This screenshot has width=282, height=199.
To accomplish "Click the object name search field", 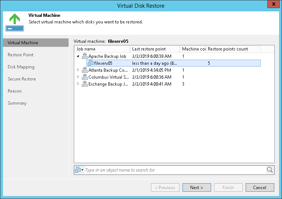I will (x=175, y=170).
